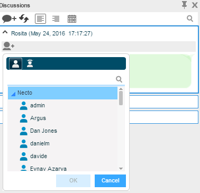
Task: Click the user picker search magnifier
Action: 119,79
